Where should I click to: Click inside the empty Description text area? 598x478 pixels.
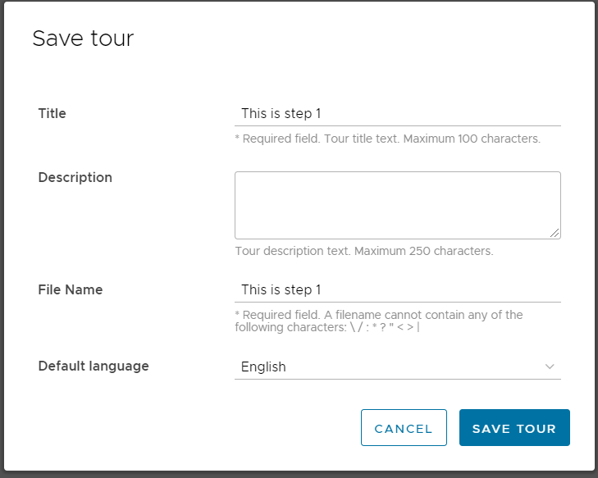397,205
